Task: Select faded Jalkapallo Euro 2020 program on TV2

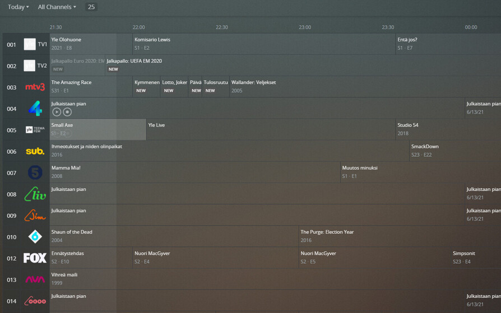Action: [77, 66]
